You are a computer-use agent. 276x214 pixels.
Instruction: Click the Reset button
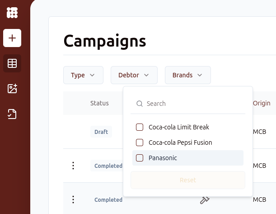coord(188,180)
